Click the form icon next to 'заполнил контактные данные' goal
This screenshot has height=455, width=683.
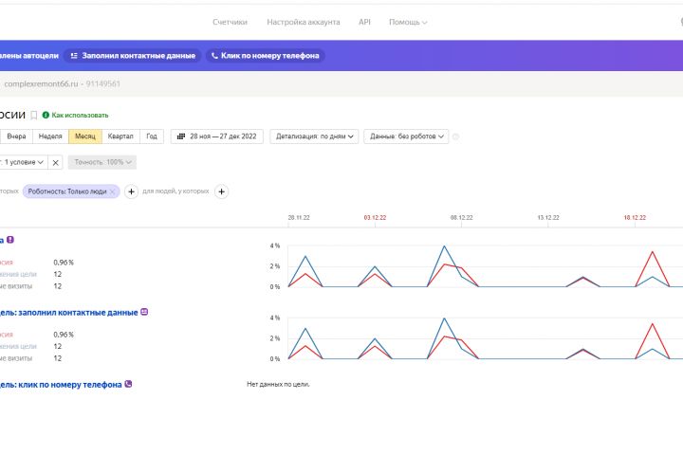tap(145, 312)
